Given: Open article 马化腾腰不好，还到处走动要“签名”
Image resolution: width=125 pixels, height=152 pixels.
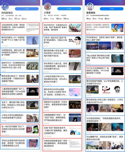Looking at the screenshot, I should click(105, 143).
